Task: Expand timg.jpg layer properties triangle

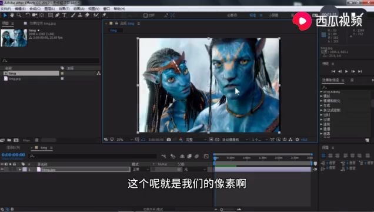Action: coord(20,170)
